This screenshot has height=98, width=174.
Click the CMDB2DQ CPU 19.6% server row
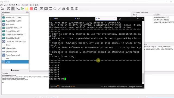157,47
